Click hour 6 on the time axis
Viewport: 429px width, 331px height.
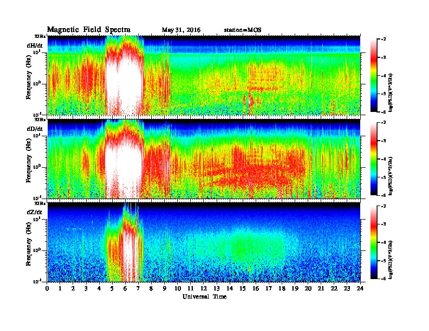tap(125, 289)
